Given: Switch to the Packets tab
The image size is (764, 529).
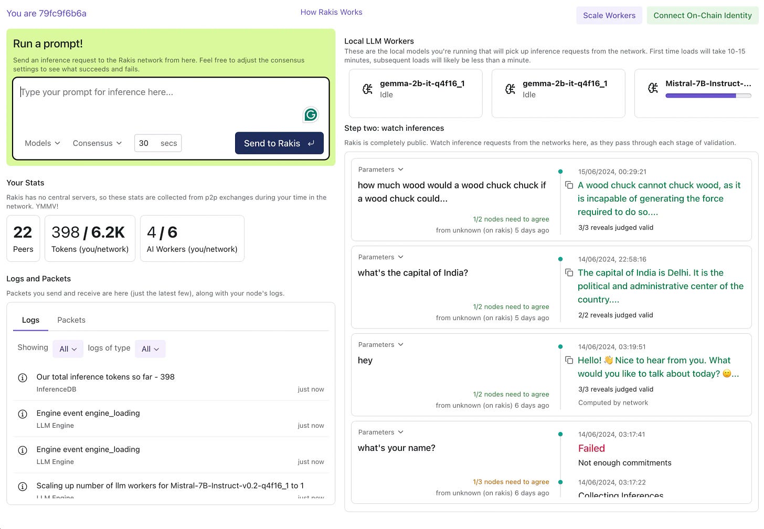Looking at the screenshot, I should click(x=71, y=320).
